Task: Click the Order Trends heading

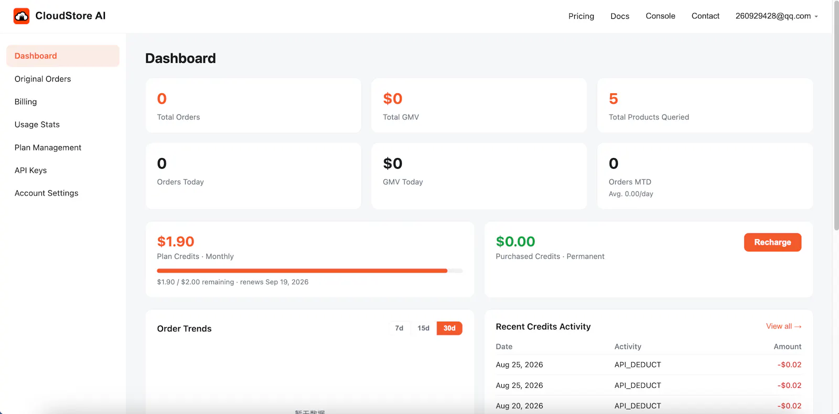Action: [x=184, y=329]
